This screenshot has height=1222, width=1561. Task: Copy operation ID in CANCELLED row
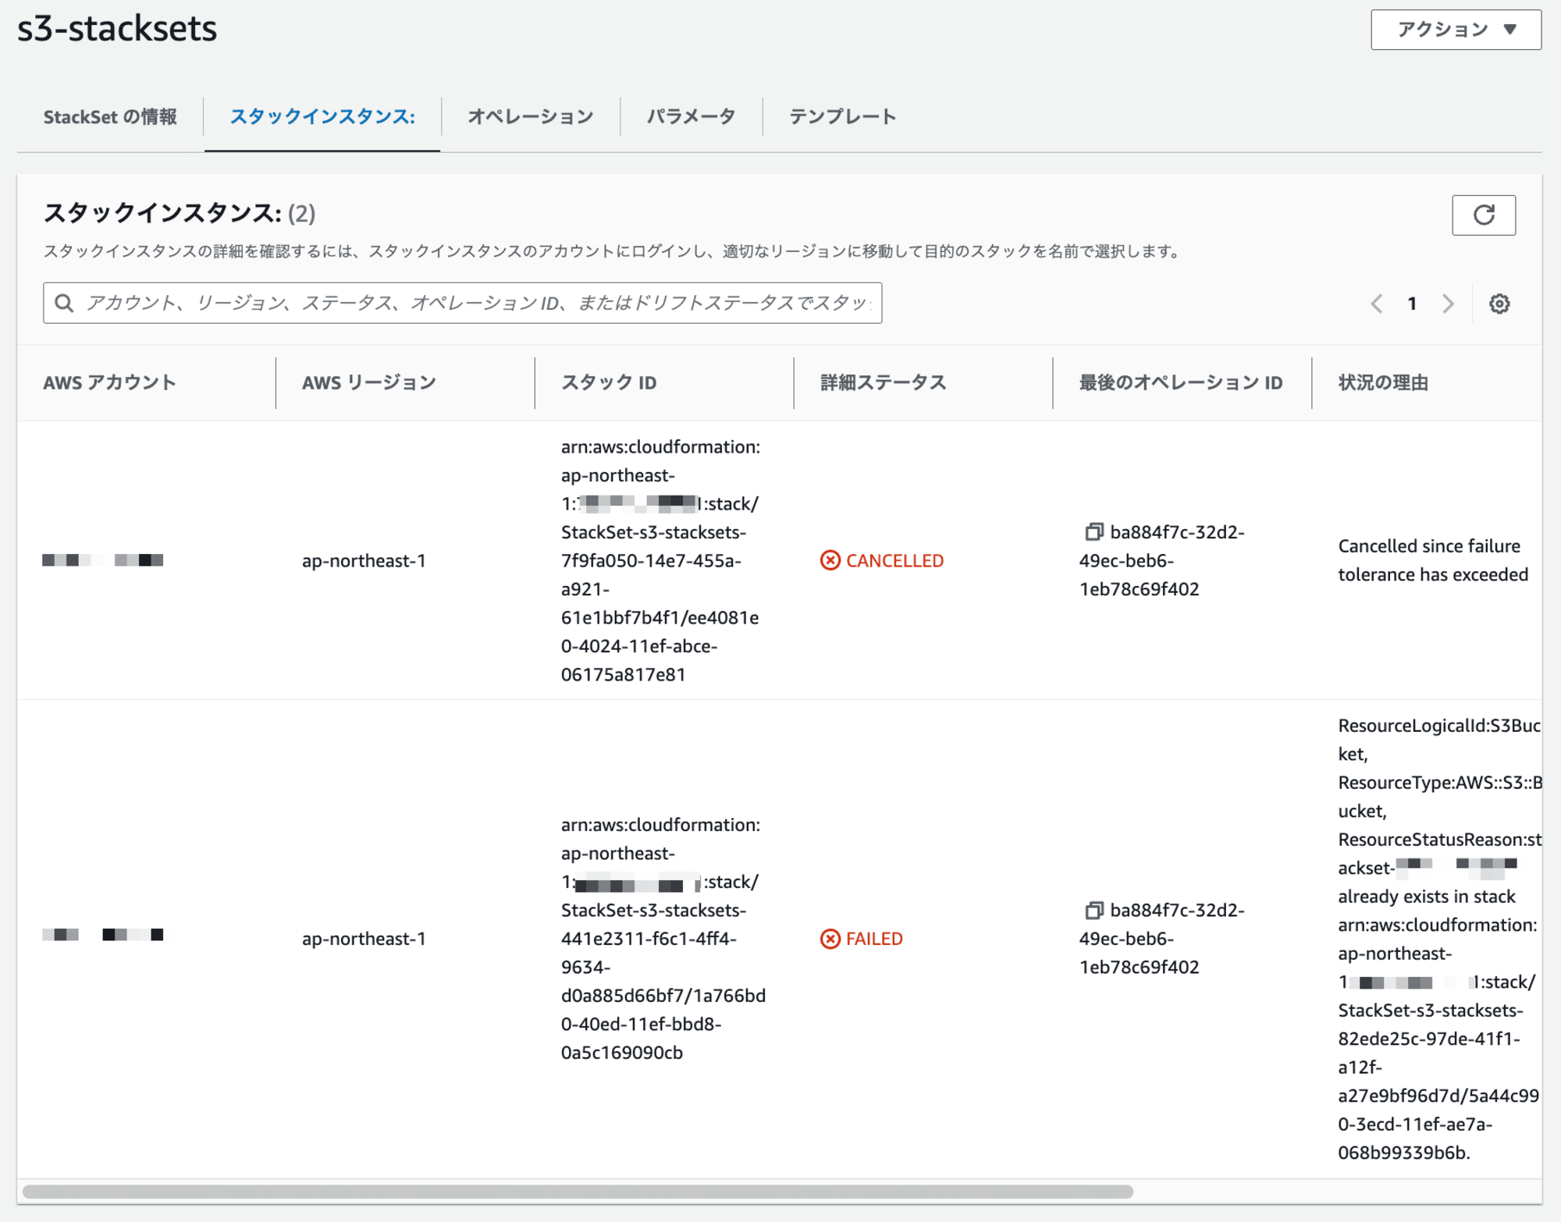[x=1093, y=532]
